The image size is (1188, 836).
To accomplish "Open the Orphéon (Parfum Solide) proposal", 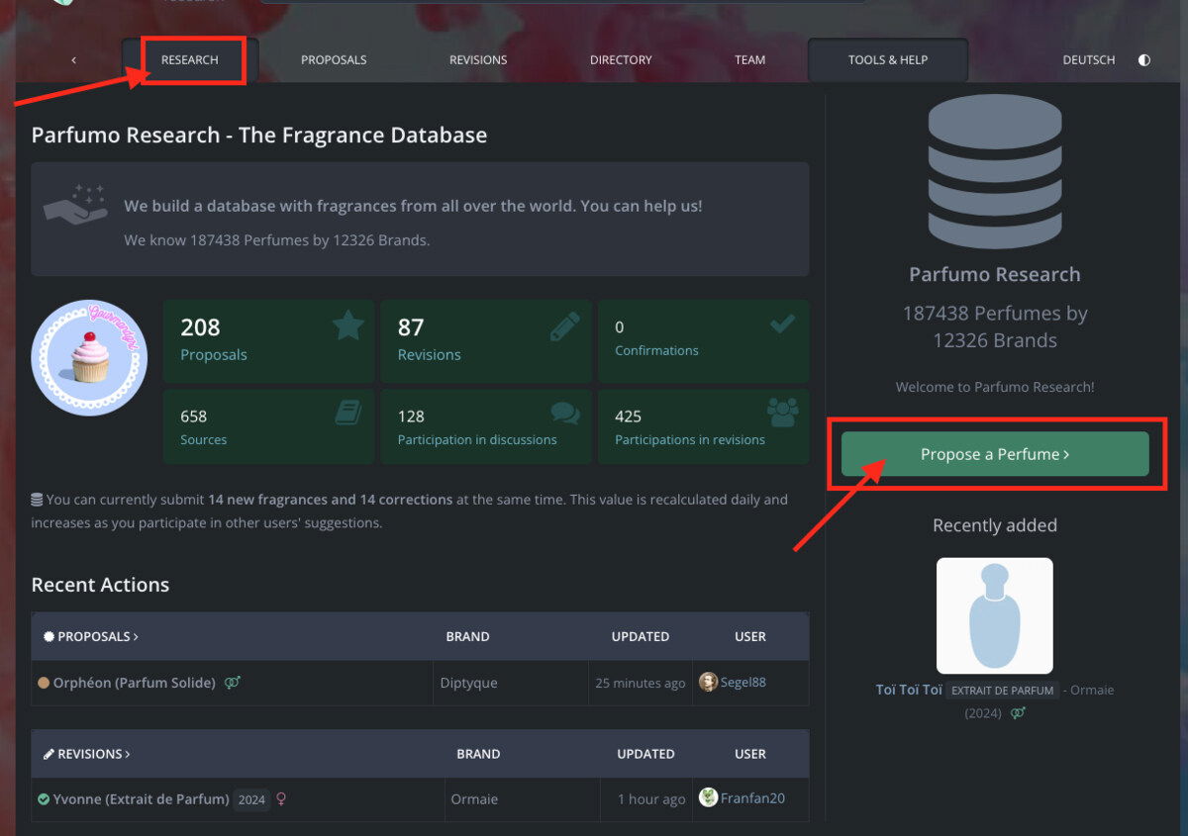I will pos(135,683).
